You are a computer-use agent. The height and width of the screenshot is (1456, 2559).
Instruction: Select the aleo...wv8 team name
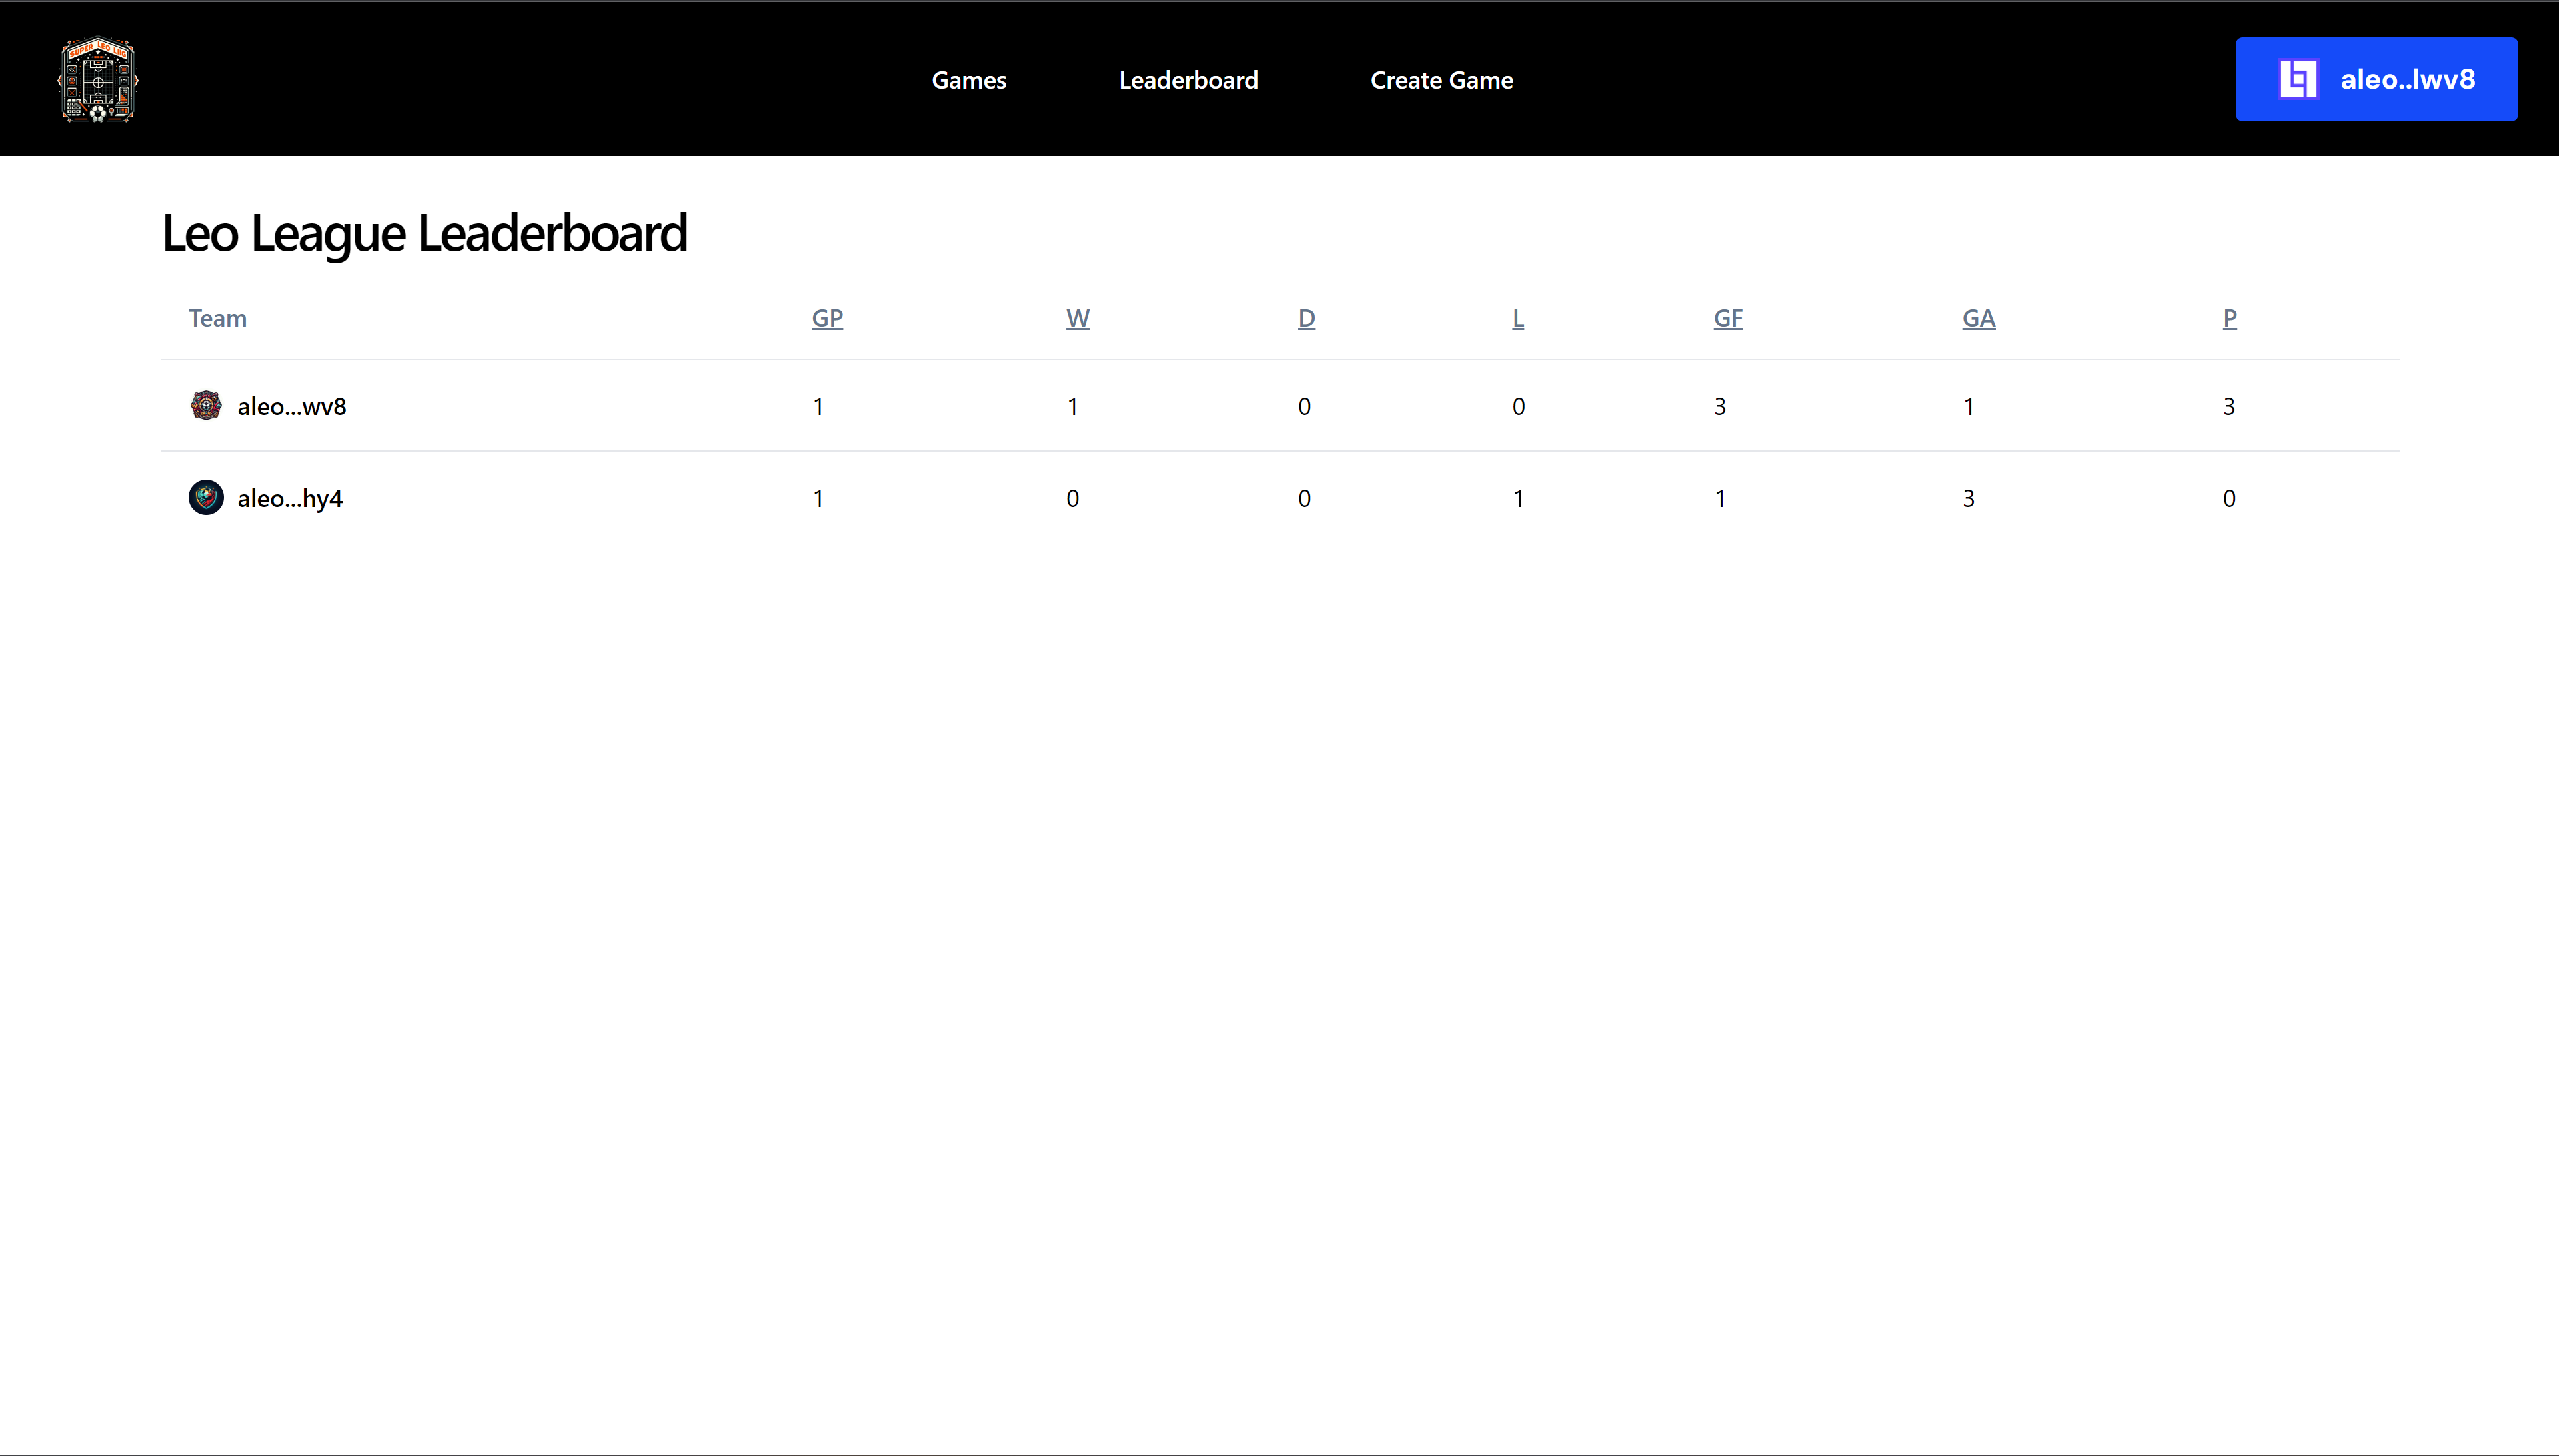point(291,407)
